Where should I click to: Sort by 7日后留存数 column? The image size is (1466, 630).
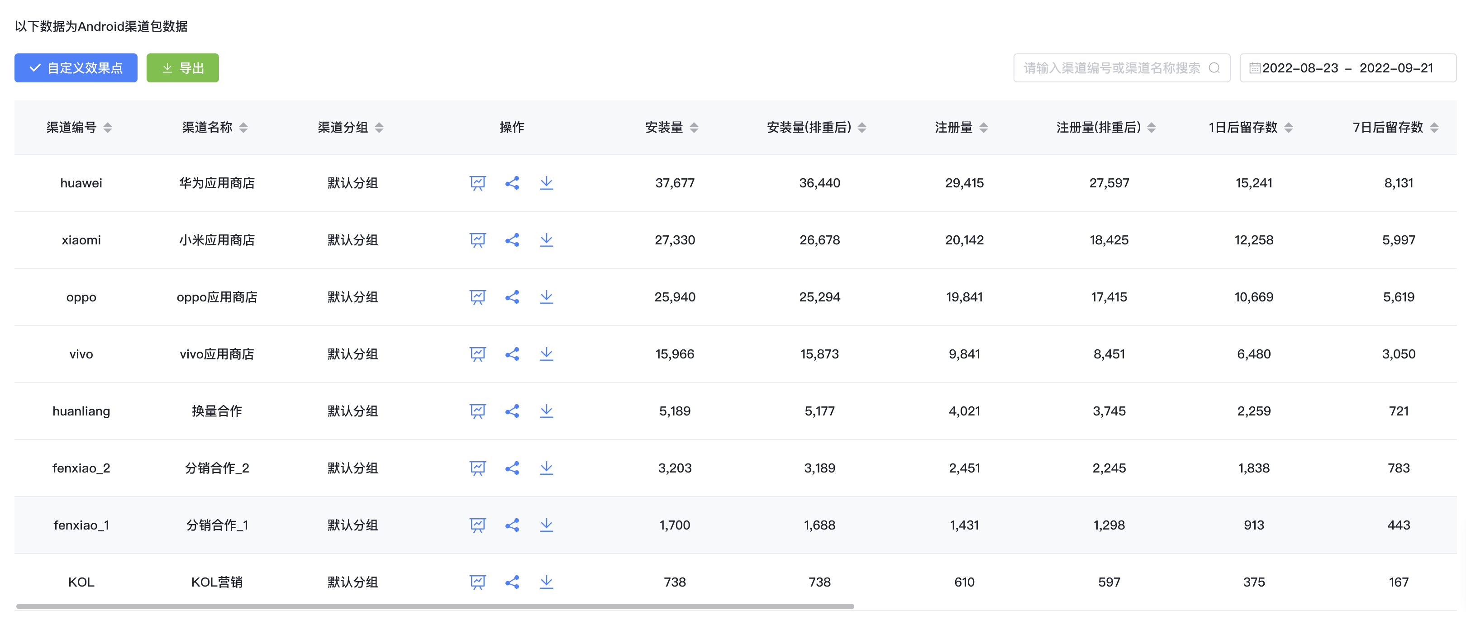click(x=1433, y=128)
